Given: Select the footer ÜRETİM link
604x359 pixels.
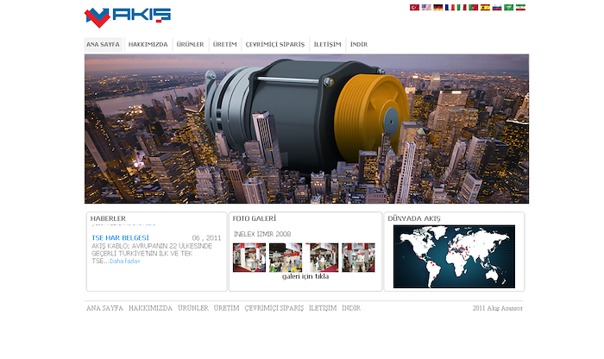Looking at the screenshot, I should 226,308.
